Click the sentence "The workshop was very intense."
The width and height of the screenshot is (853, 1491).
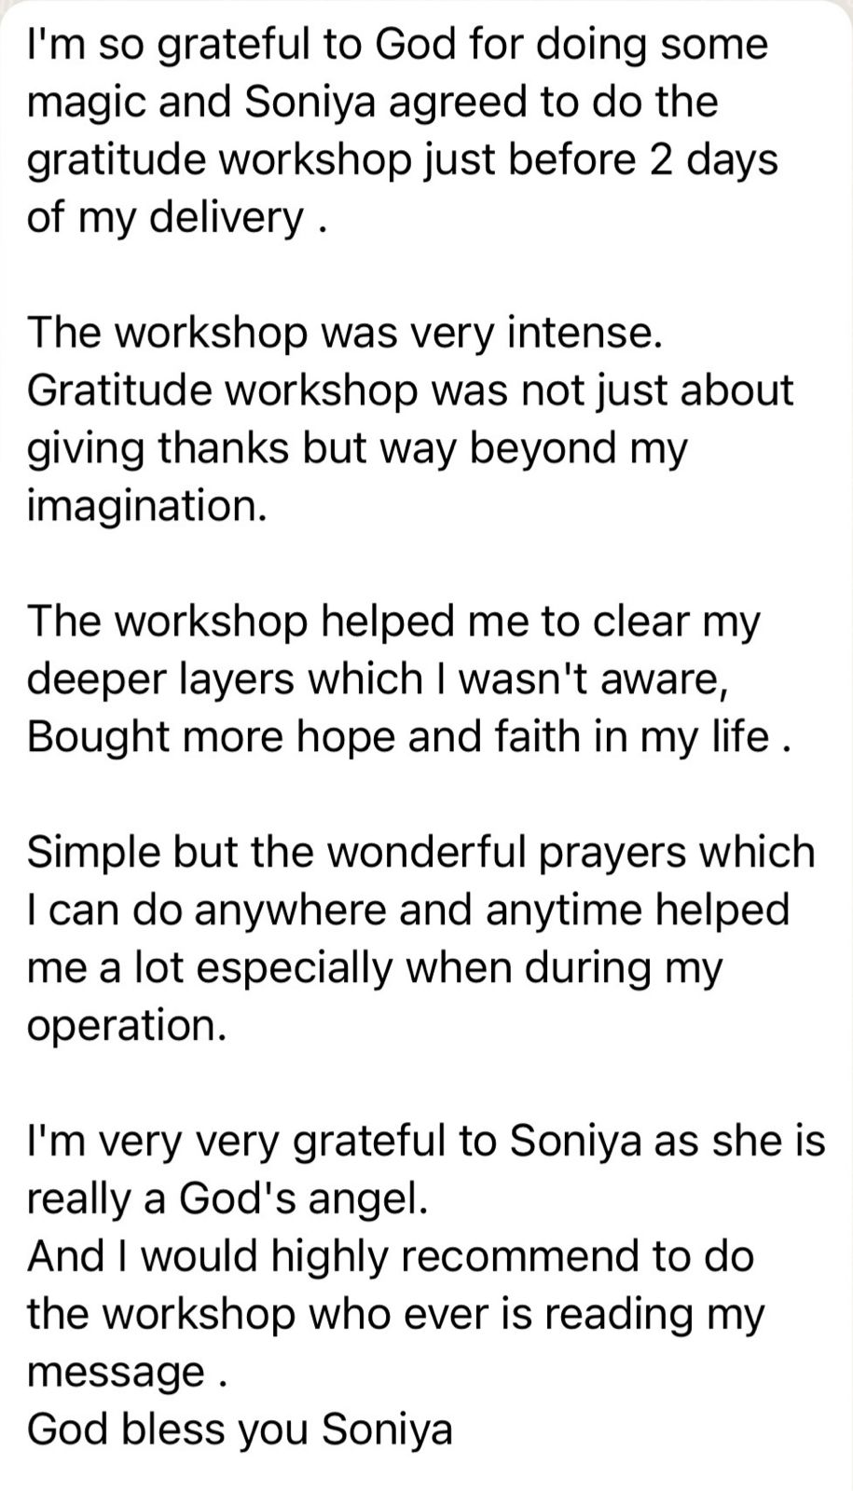click(344, 333)
